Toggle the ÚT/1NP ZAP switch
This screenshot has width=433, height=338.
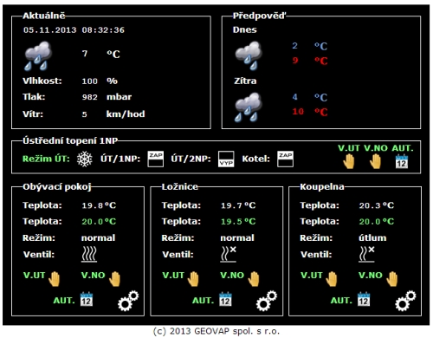tap(156, 159)
